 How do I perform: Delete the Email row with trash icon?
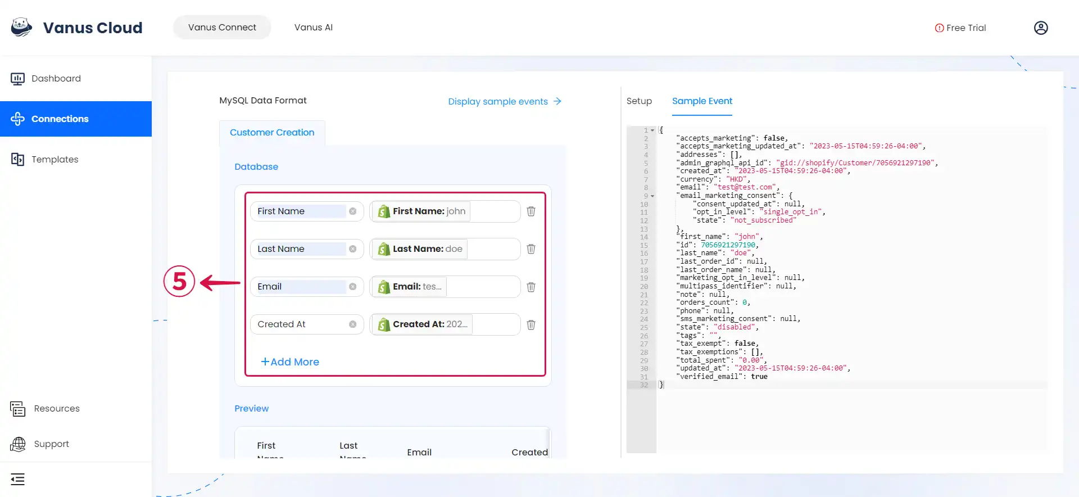(x=531, y=287)
